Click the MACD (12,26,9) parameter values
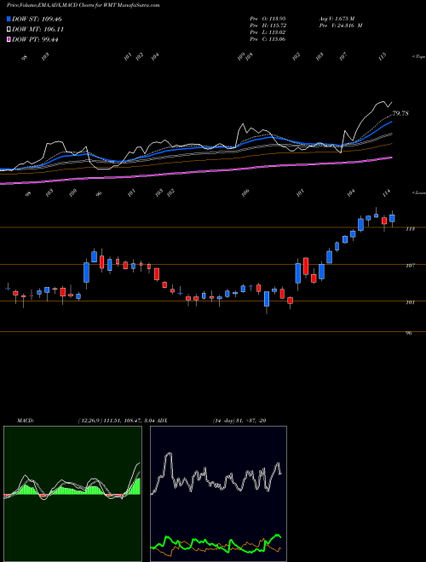 [116, 421]
